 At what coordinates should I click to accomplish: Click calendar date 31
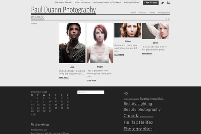pyautogui.click(x=50, y=111)
